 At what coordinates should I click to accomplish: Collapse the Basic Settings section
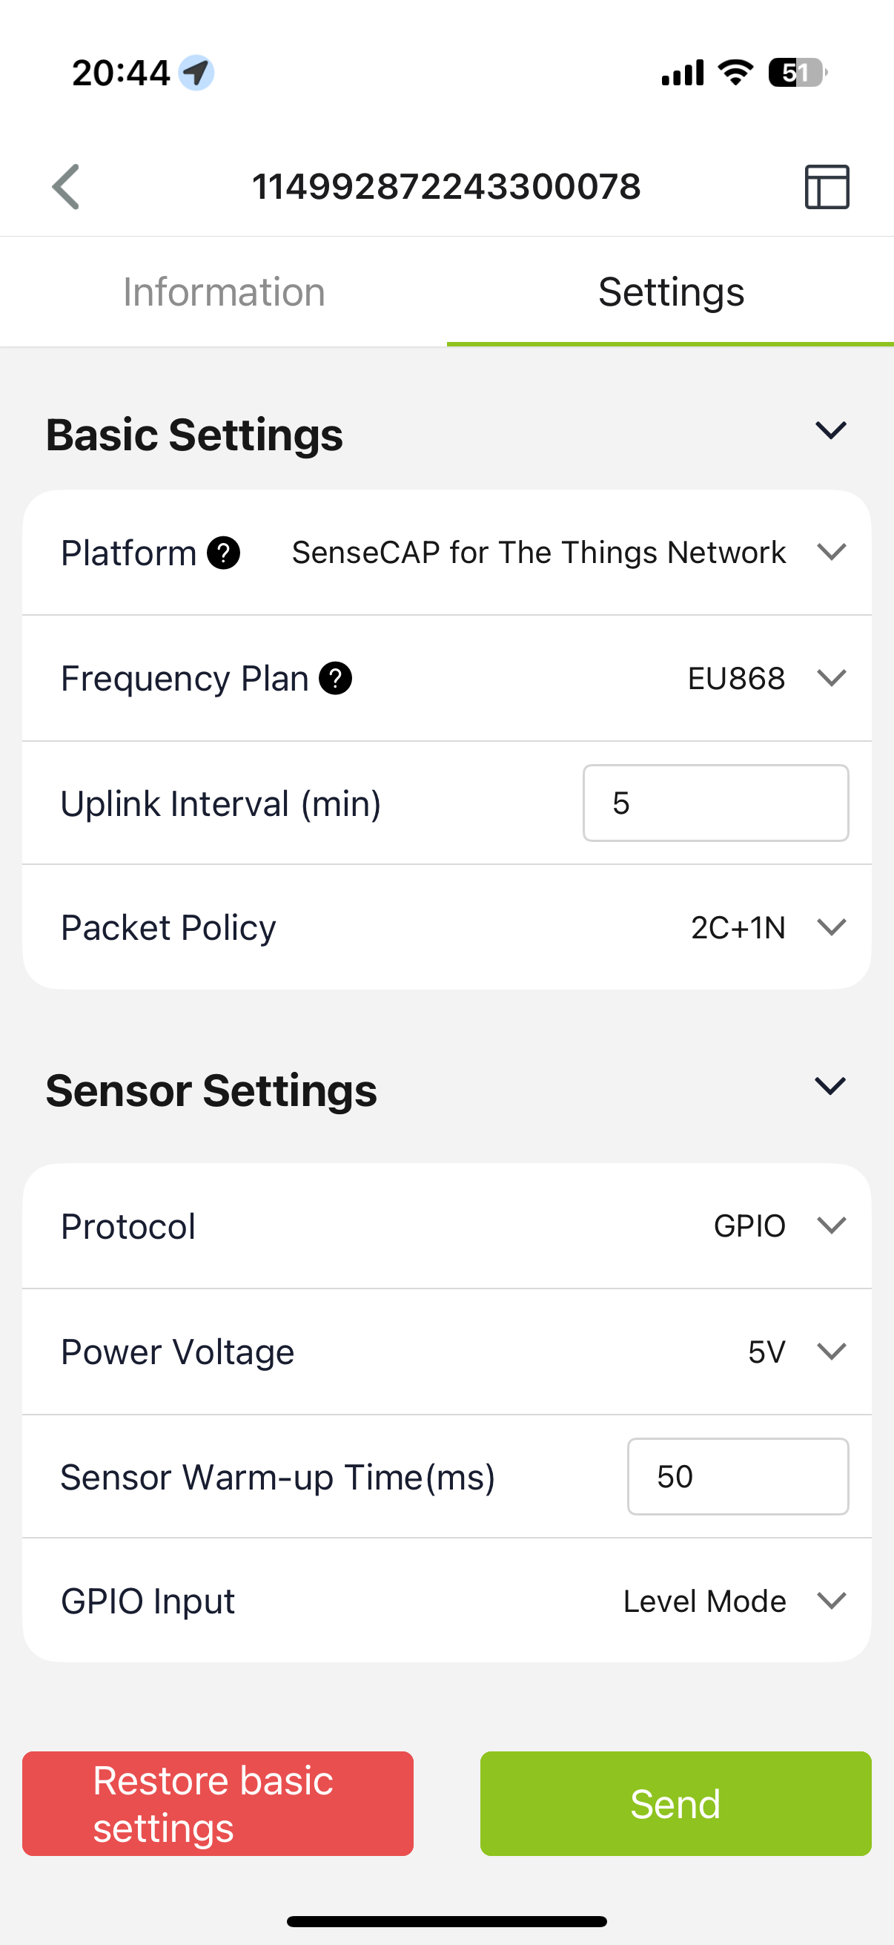pos(831,430)
